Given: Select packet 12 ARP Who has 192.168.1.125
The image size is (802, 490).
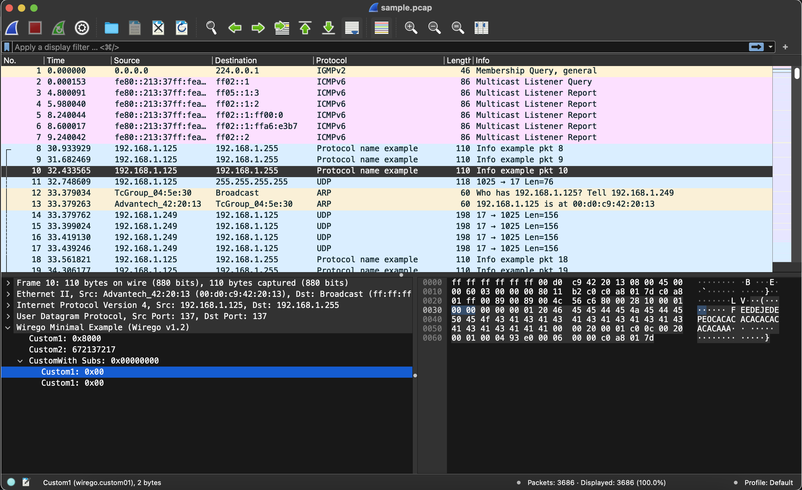Looking at the screenshot, I should tap(387, 193).
